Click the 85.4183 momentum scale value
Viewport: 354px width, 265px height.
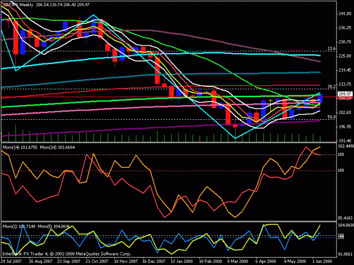[345, 218]
